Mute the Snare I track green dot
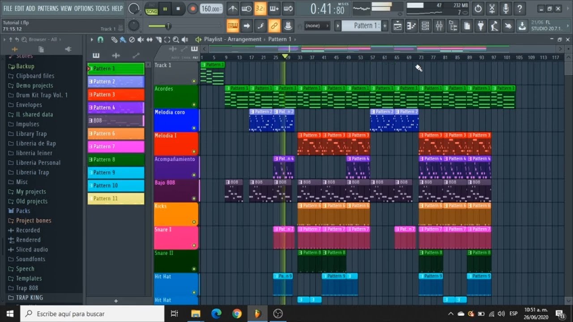Image resolution: width=573 pixels, height=322 pixels. click(194, 246)
